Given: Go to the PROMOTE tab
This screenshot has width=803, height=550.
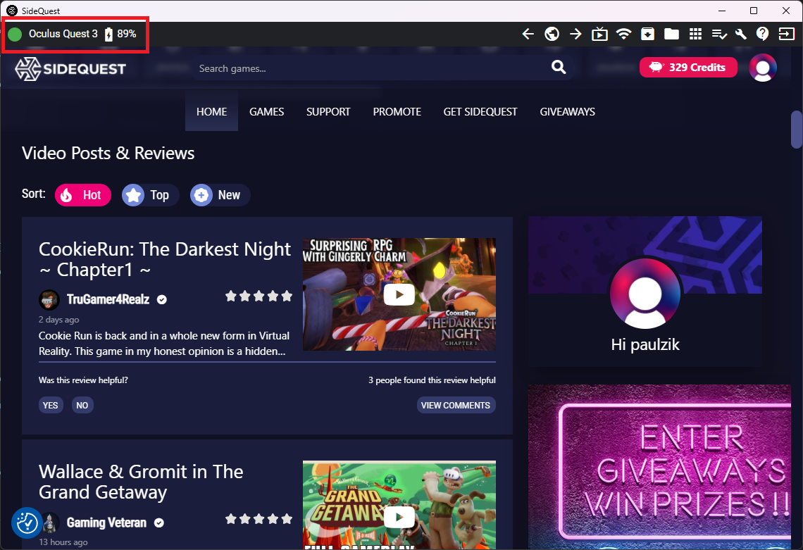Looking at the screenshot, I should [397, 112].
